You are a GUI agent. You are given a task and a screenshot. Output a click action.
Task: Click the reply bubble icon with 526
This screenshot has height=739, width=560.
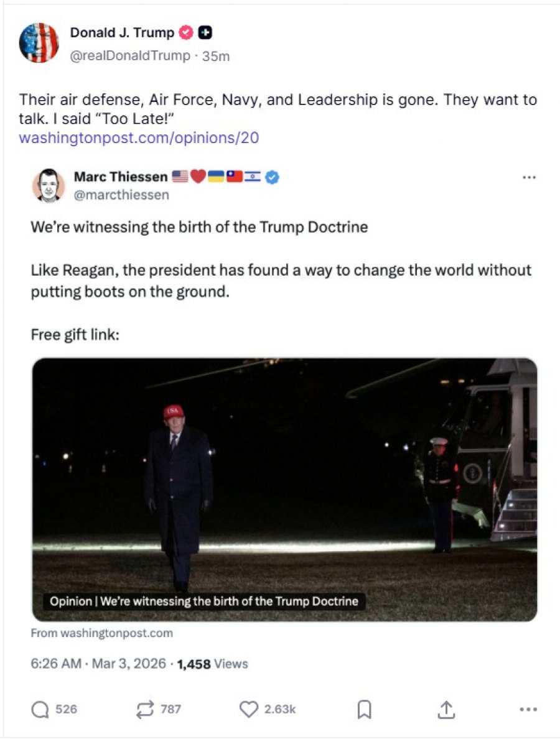(40, 709)
